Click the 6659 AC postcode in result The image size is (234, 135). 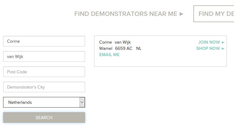124,48
